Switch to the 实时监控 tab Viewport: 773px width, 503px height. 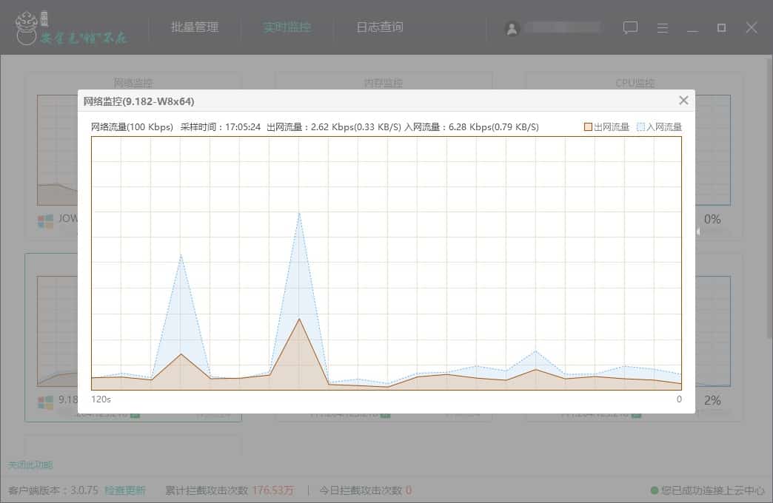(287, 27)
